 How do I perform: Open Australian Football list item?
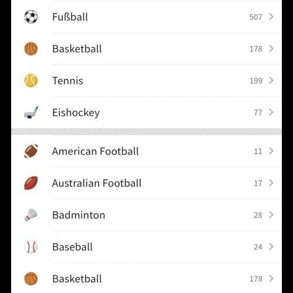[146, 183]
